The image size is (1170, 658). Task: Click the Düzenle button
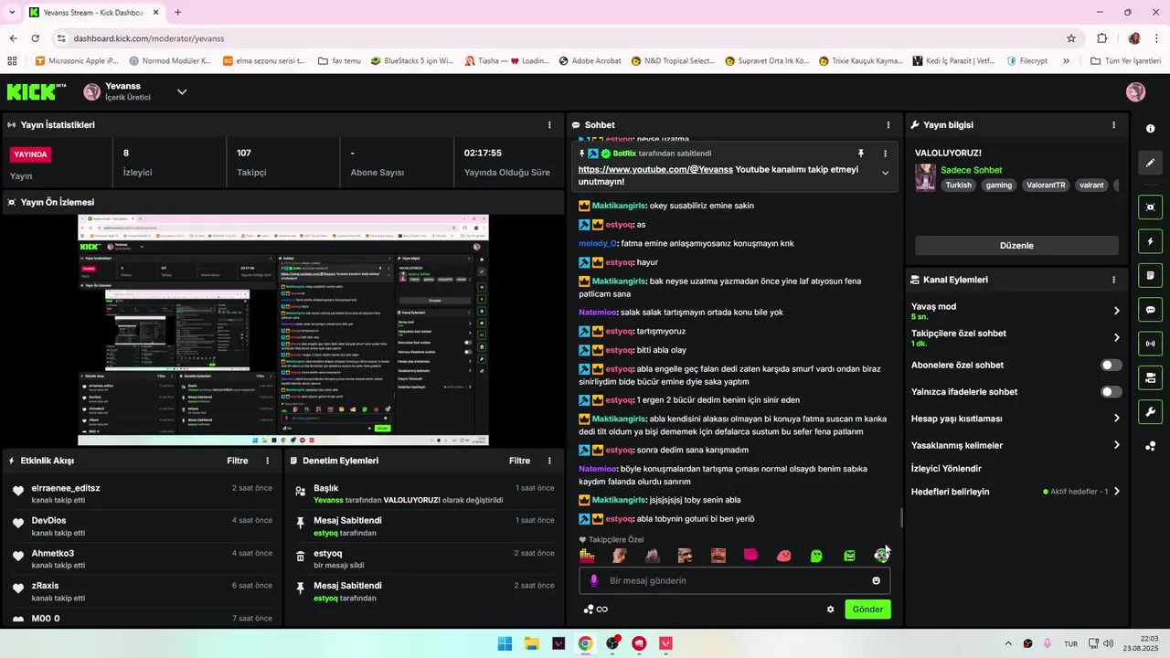click(1016, 246)
